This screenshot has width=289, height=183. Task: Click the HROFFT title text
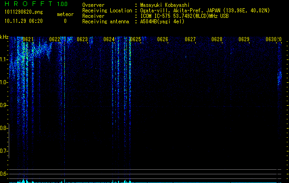pos(28,4)
